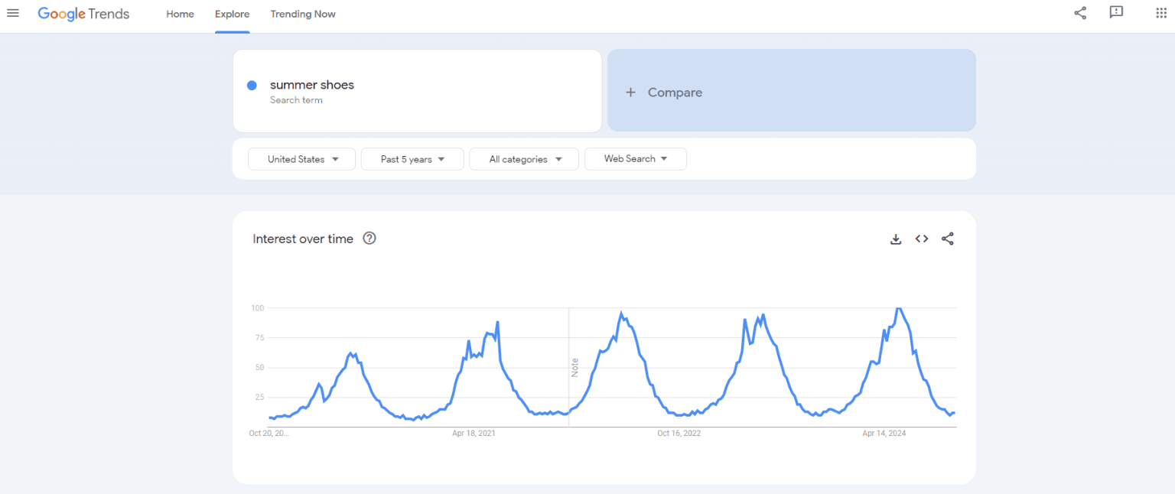Add a comparison term with Compare
The width and height of the screenshot is (1175, 494).
click(664, 92)
